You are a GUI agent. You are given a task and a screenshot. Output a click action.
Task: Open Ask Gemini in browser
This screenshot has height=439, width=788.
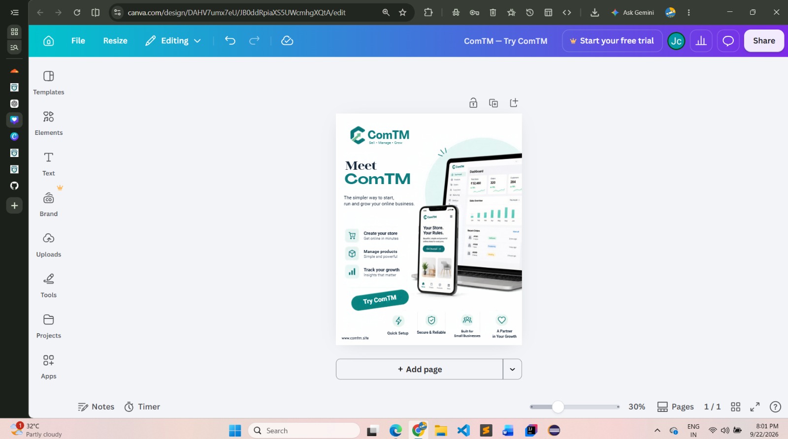(x=633, y=12)
